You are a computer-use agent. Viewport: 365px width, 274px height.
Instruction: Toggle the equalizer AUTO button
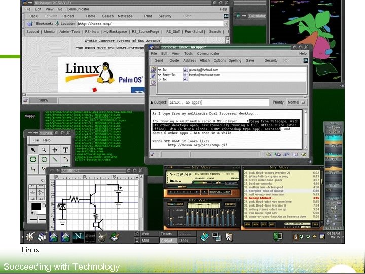[179, 204]
